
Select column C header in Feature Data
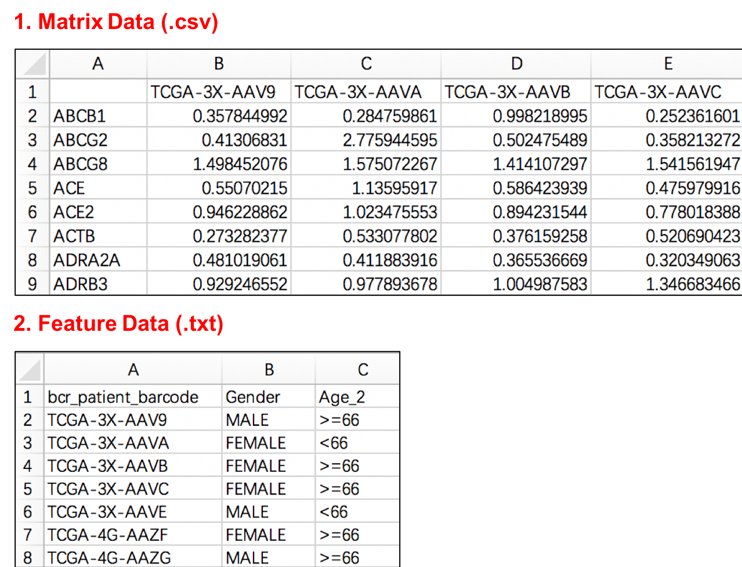click(363, 369)
